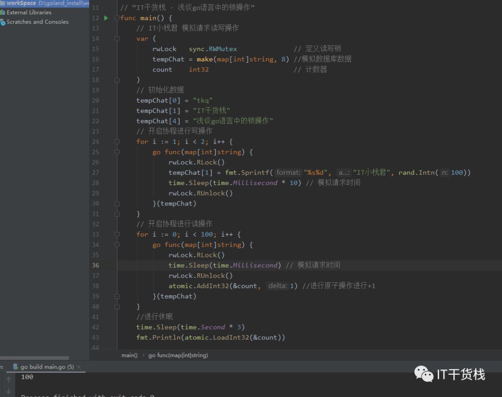Image resolution: width=502 pixels, height=397 pixels.
Task: Click horizontal scrollbar of project panel
Action: [x=34, y=358]
